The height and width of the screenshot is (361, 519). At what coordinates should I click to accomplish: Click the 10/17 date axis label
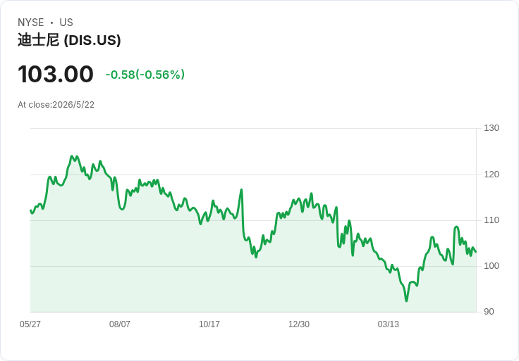click(209, 324)
